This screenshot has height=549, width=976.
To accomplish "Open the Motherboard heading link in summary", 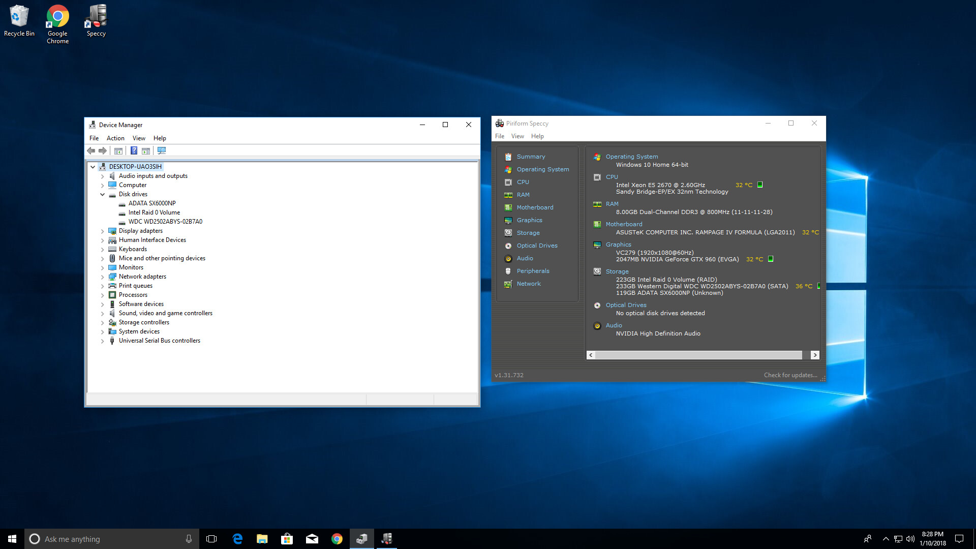I will (x=624, y=224).
